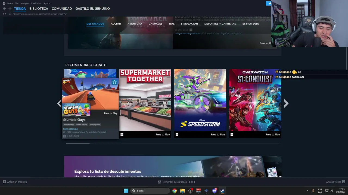Click the plus icon next to Añadir un producto
This screenshot has width=348, height=195.
pyautogui.click(x=4, y=182)
